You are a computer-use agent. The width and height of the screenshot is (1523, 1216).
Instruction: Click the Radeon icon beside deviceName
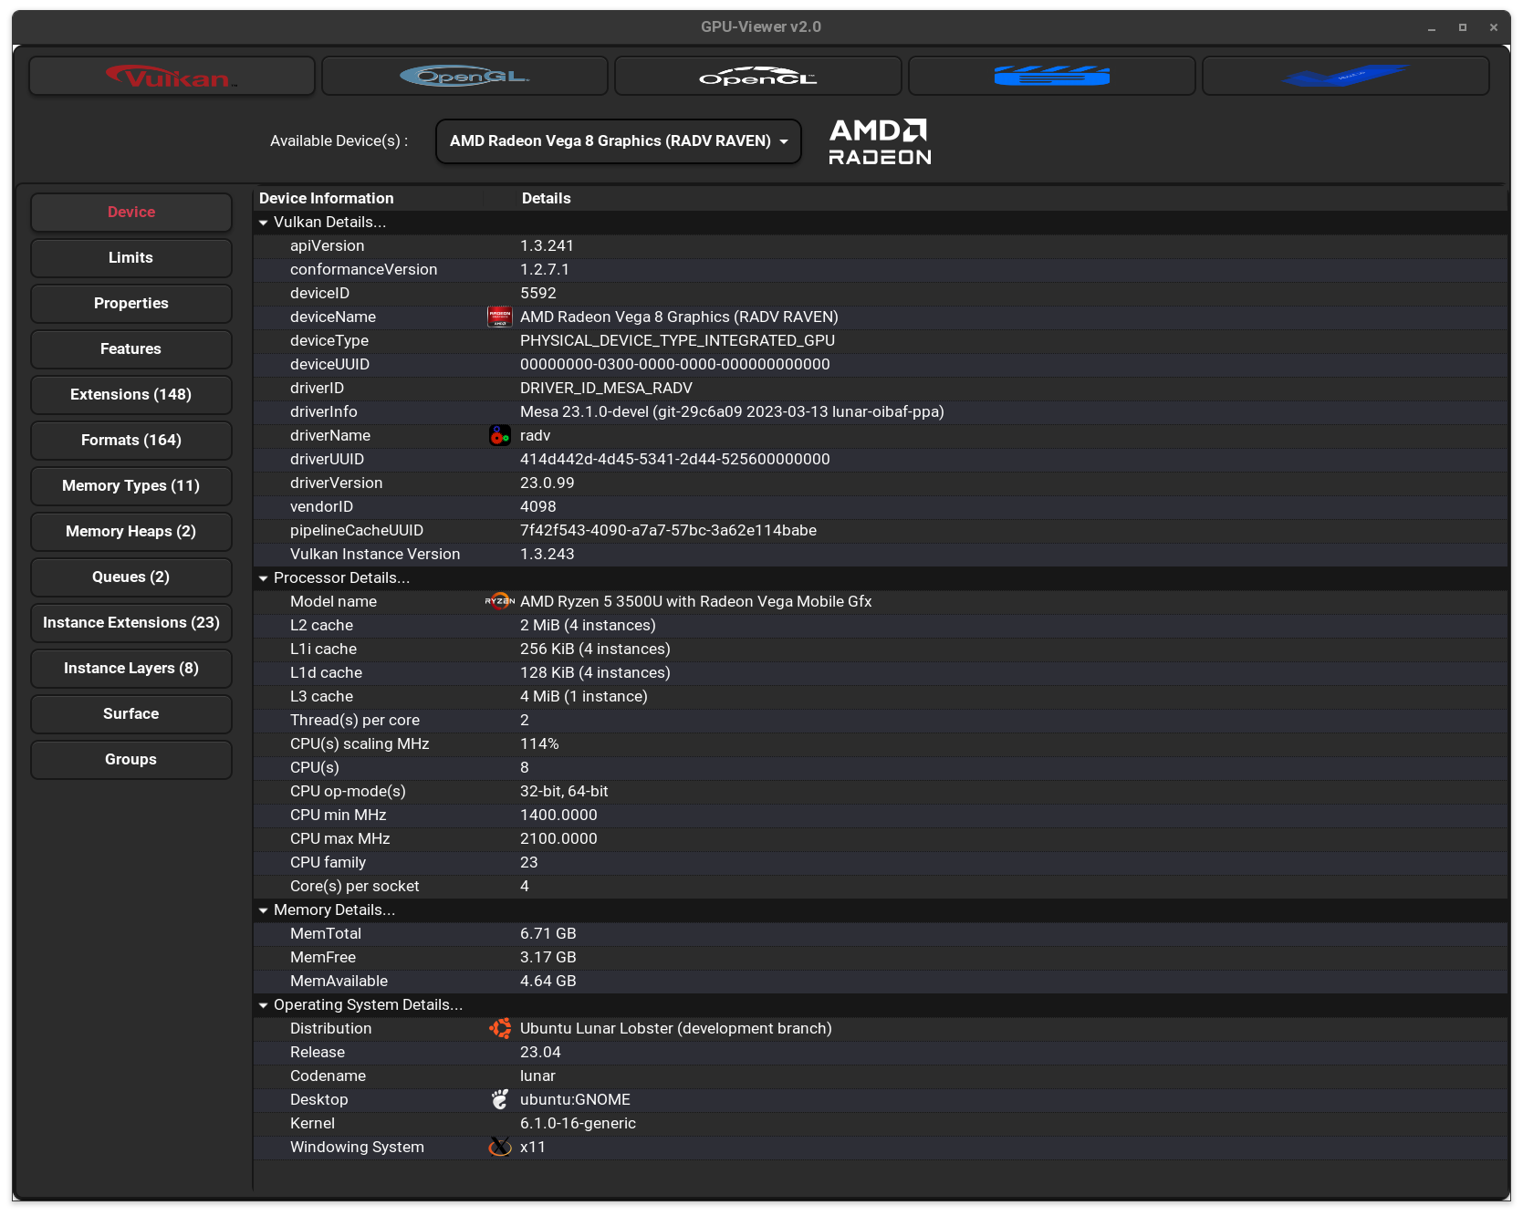point(499,317)
